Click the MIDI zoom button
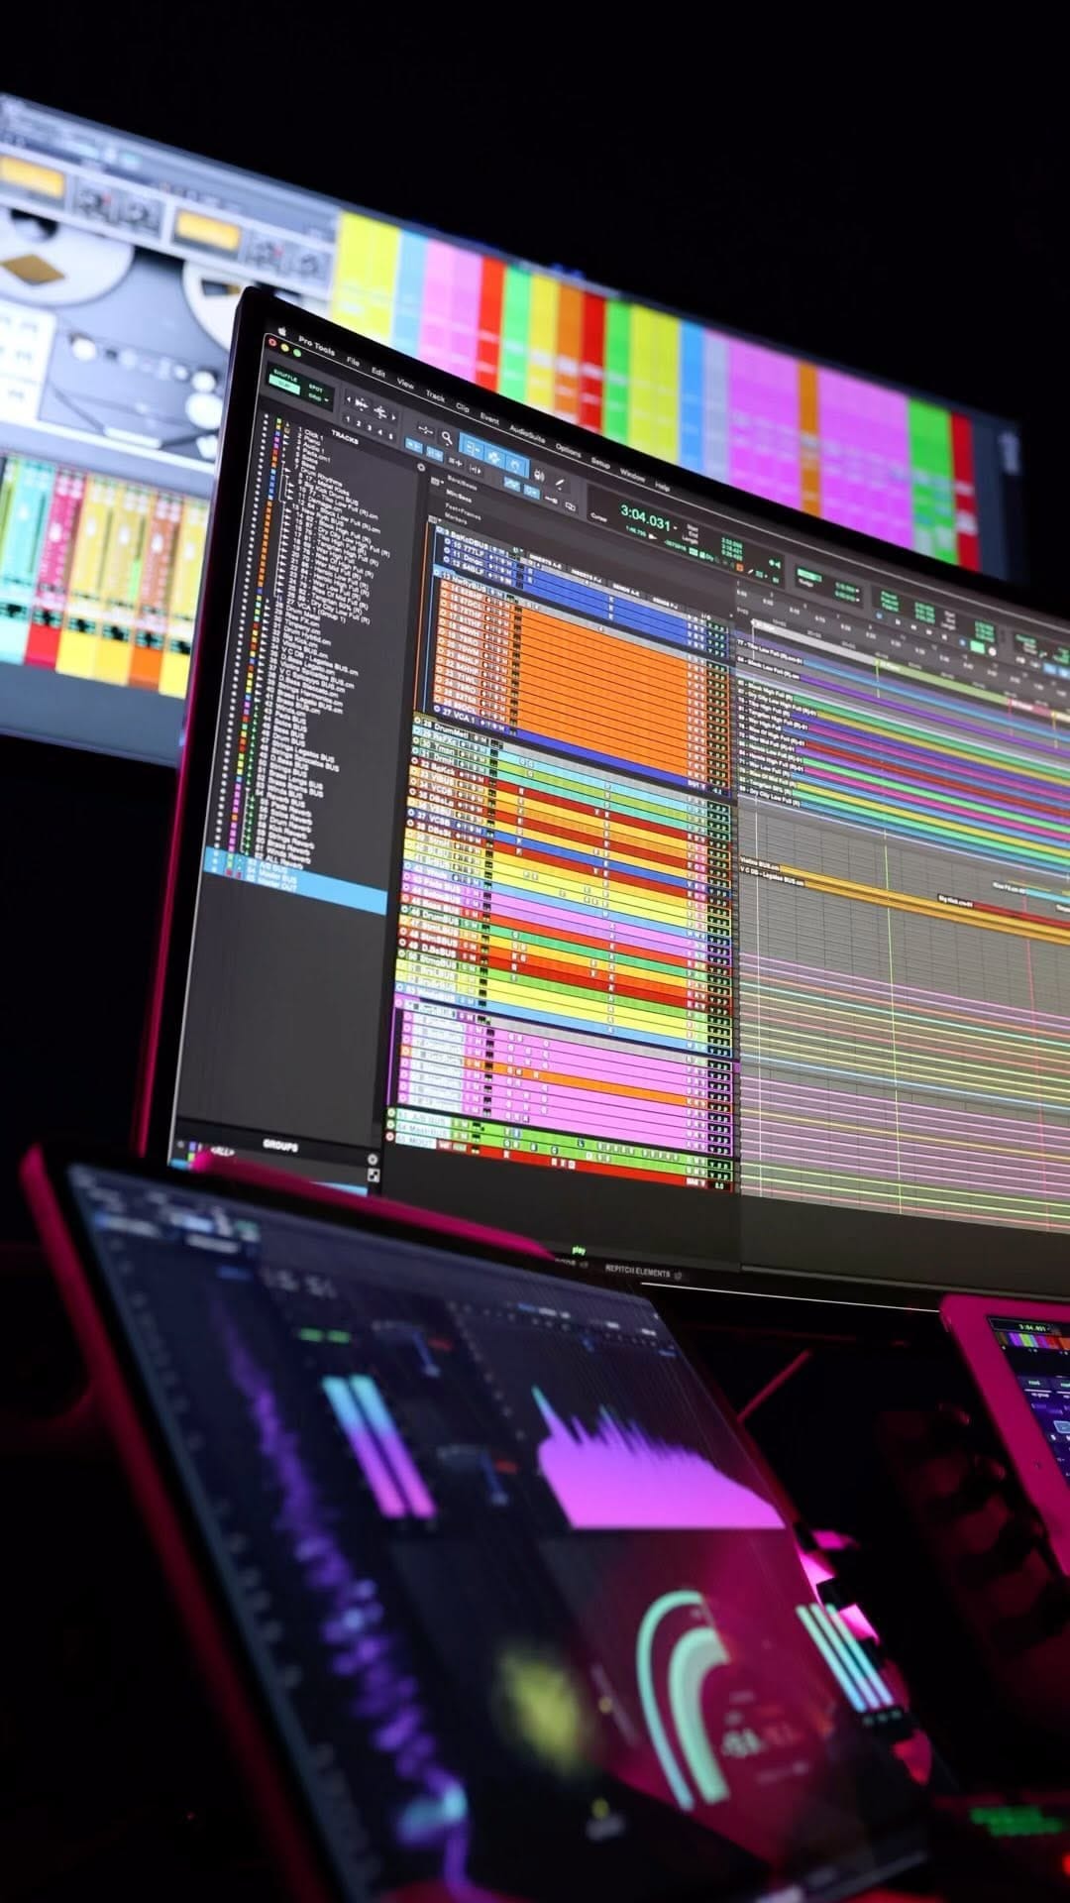 click(379, 411)
